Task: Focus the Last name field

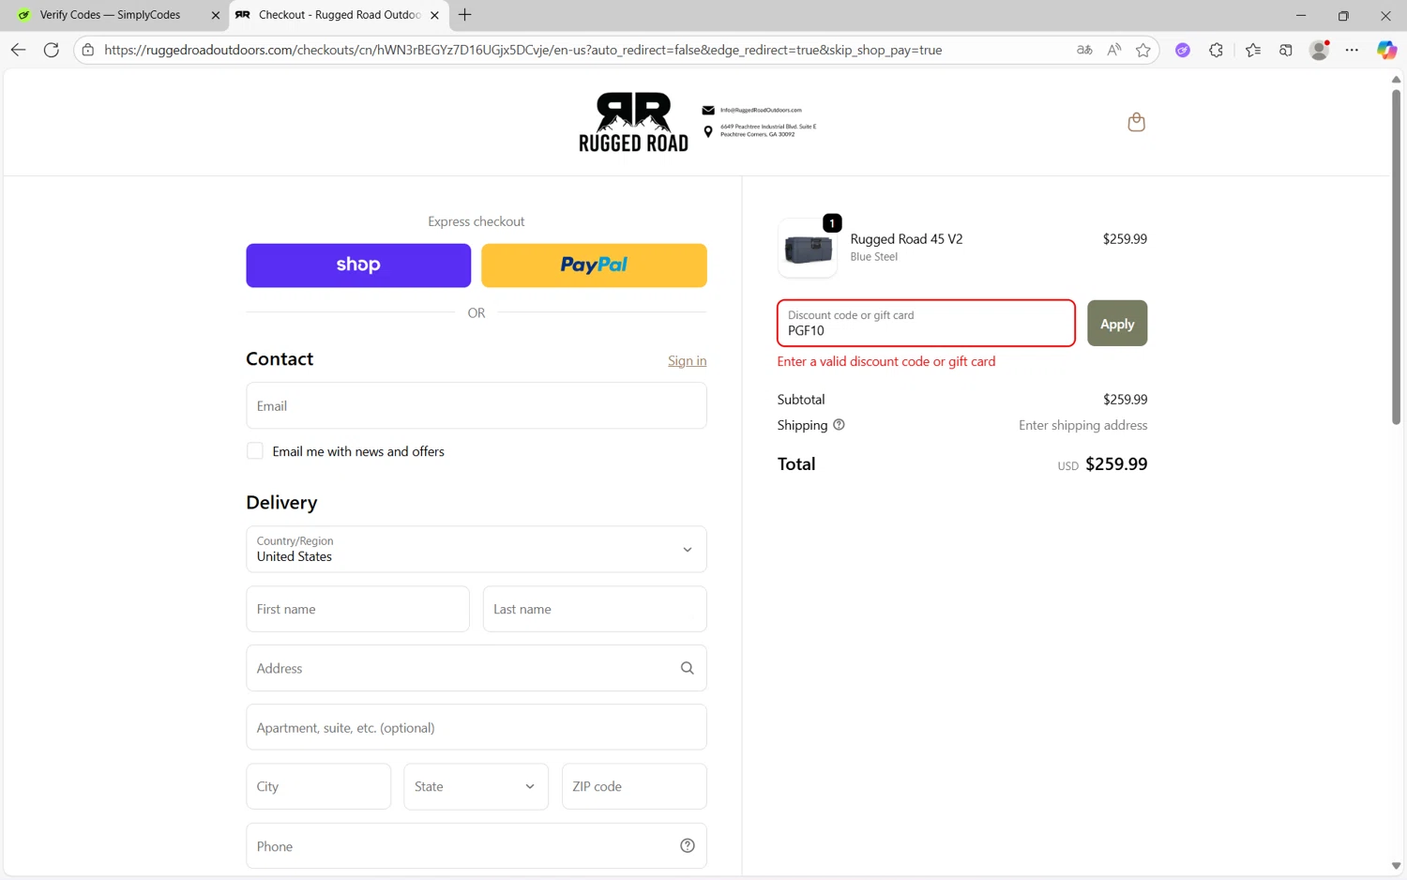Action: (x=595, y=609)
